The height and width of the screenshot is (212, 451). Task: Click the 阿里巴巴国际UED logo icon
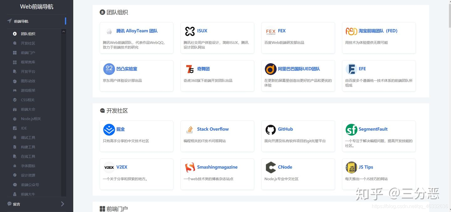271,69
